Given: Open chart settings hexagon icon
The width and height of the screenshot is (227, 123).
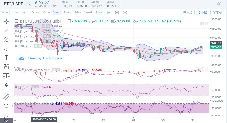Looking at the screenshot, I should click(x=117, y=12).
